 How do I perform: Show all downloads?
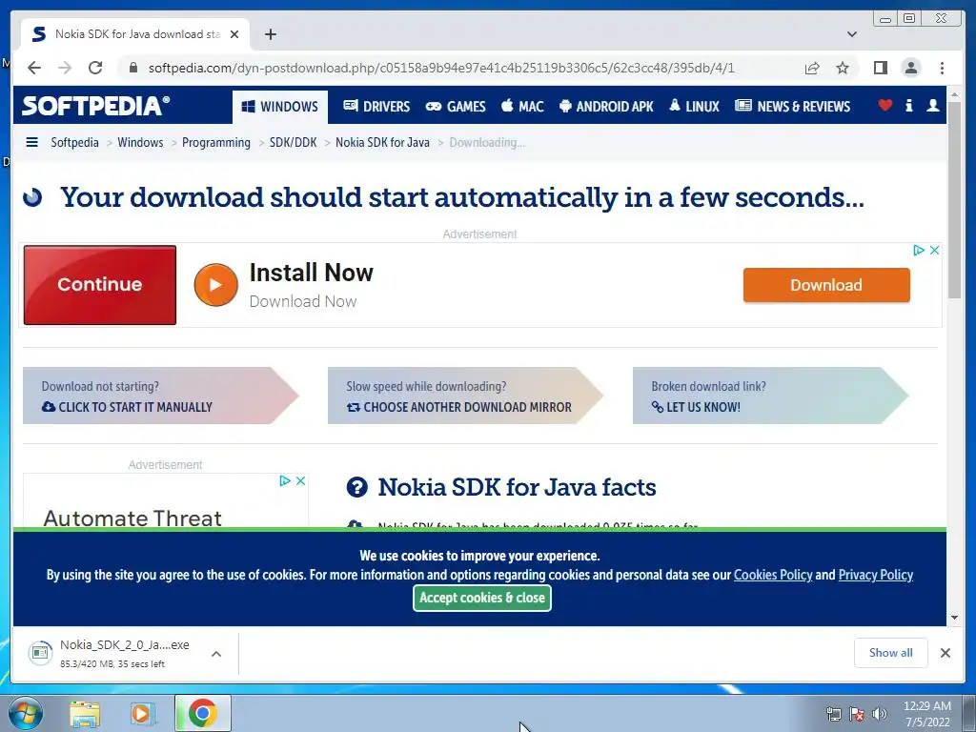click(x=891, y=653)
